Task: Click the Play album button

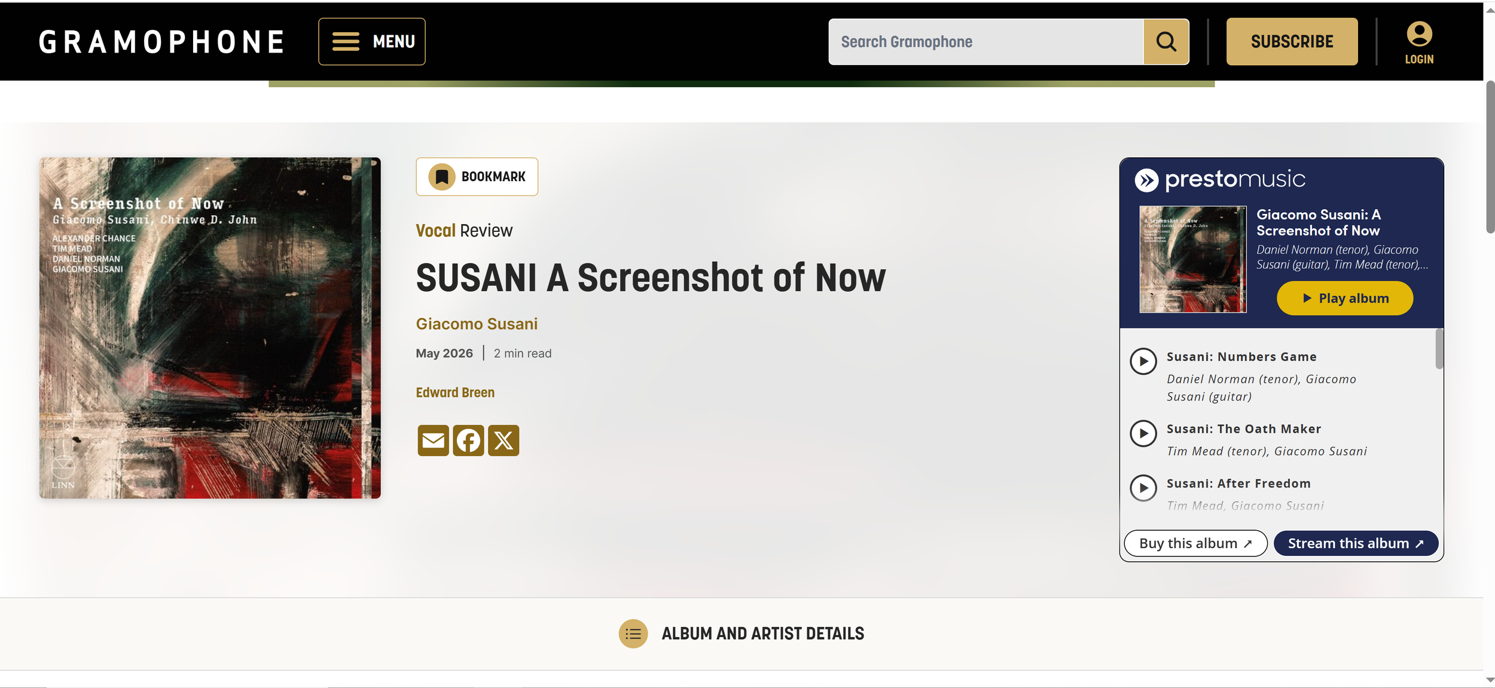Action: point(1345,298)
